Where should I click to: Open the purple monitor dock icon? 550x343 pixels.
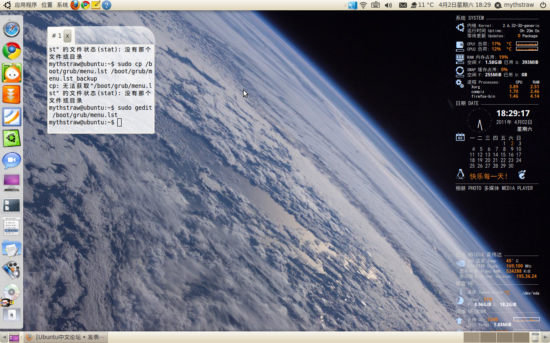coord(12,183)
